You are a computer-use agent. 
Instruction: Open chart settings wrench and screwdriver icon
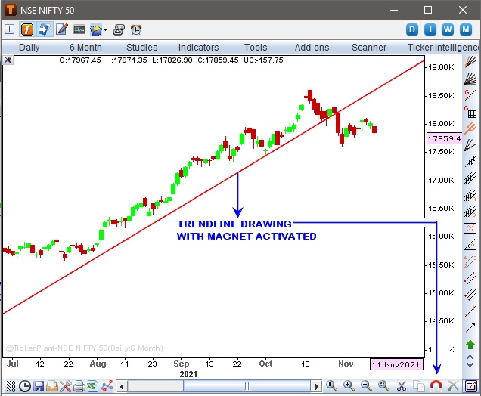tap(65, 386)
